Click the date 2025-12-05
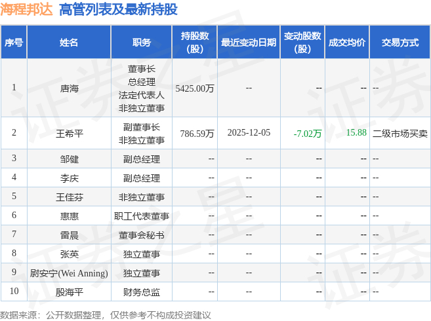This screenshot has height=321, width=431. click(249, 132)
